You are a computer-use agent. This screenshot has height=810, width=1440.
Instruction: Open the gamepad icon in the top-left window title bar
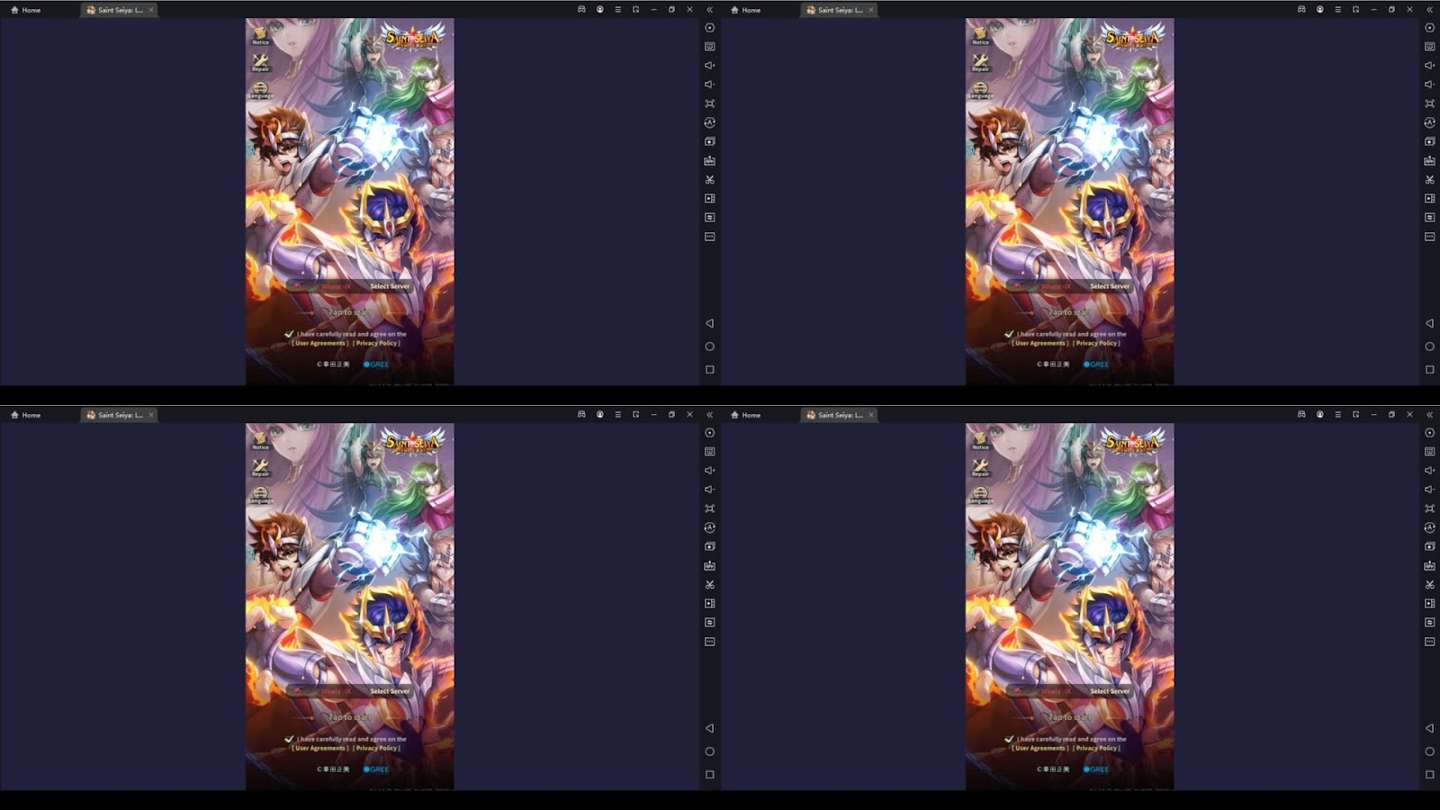581,10
